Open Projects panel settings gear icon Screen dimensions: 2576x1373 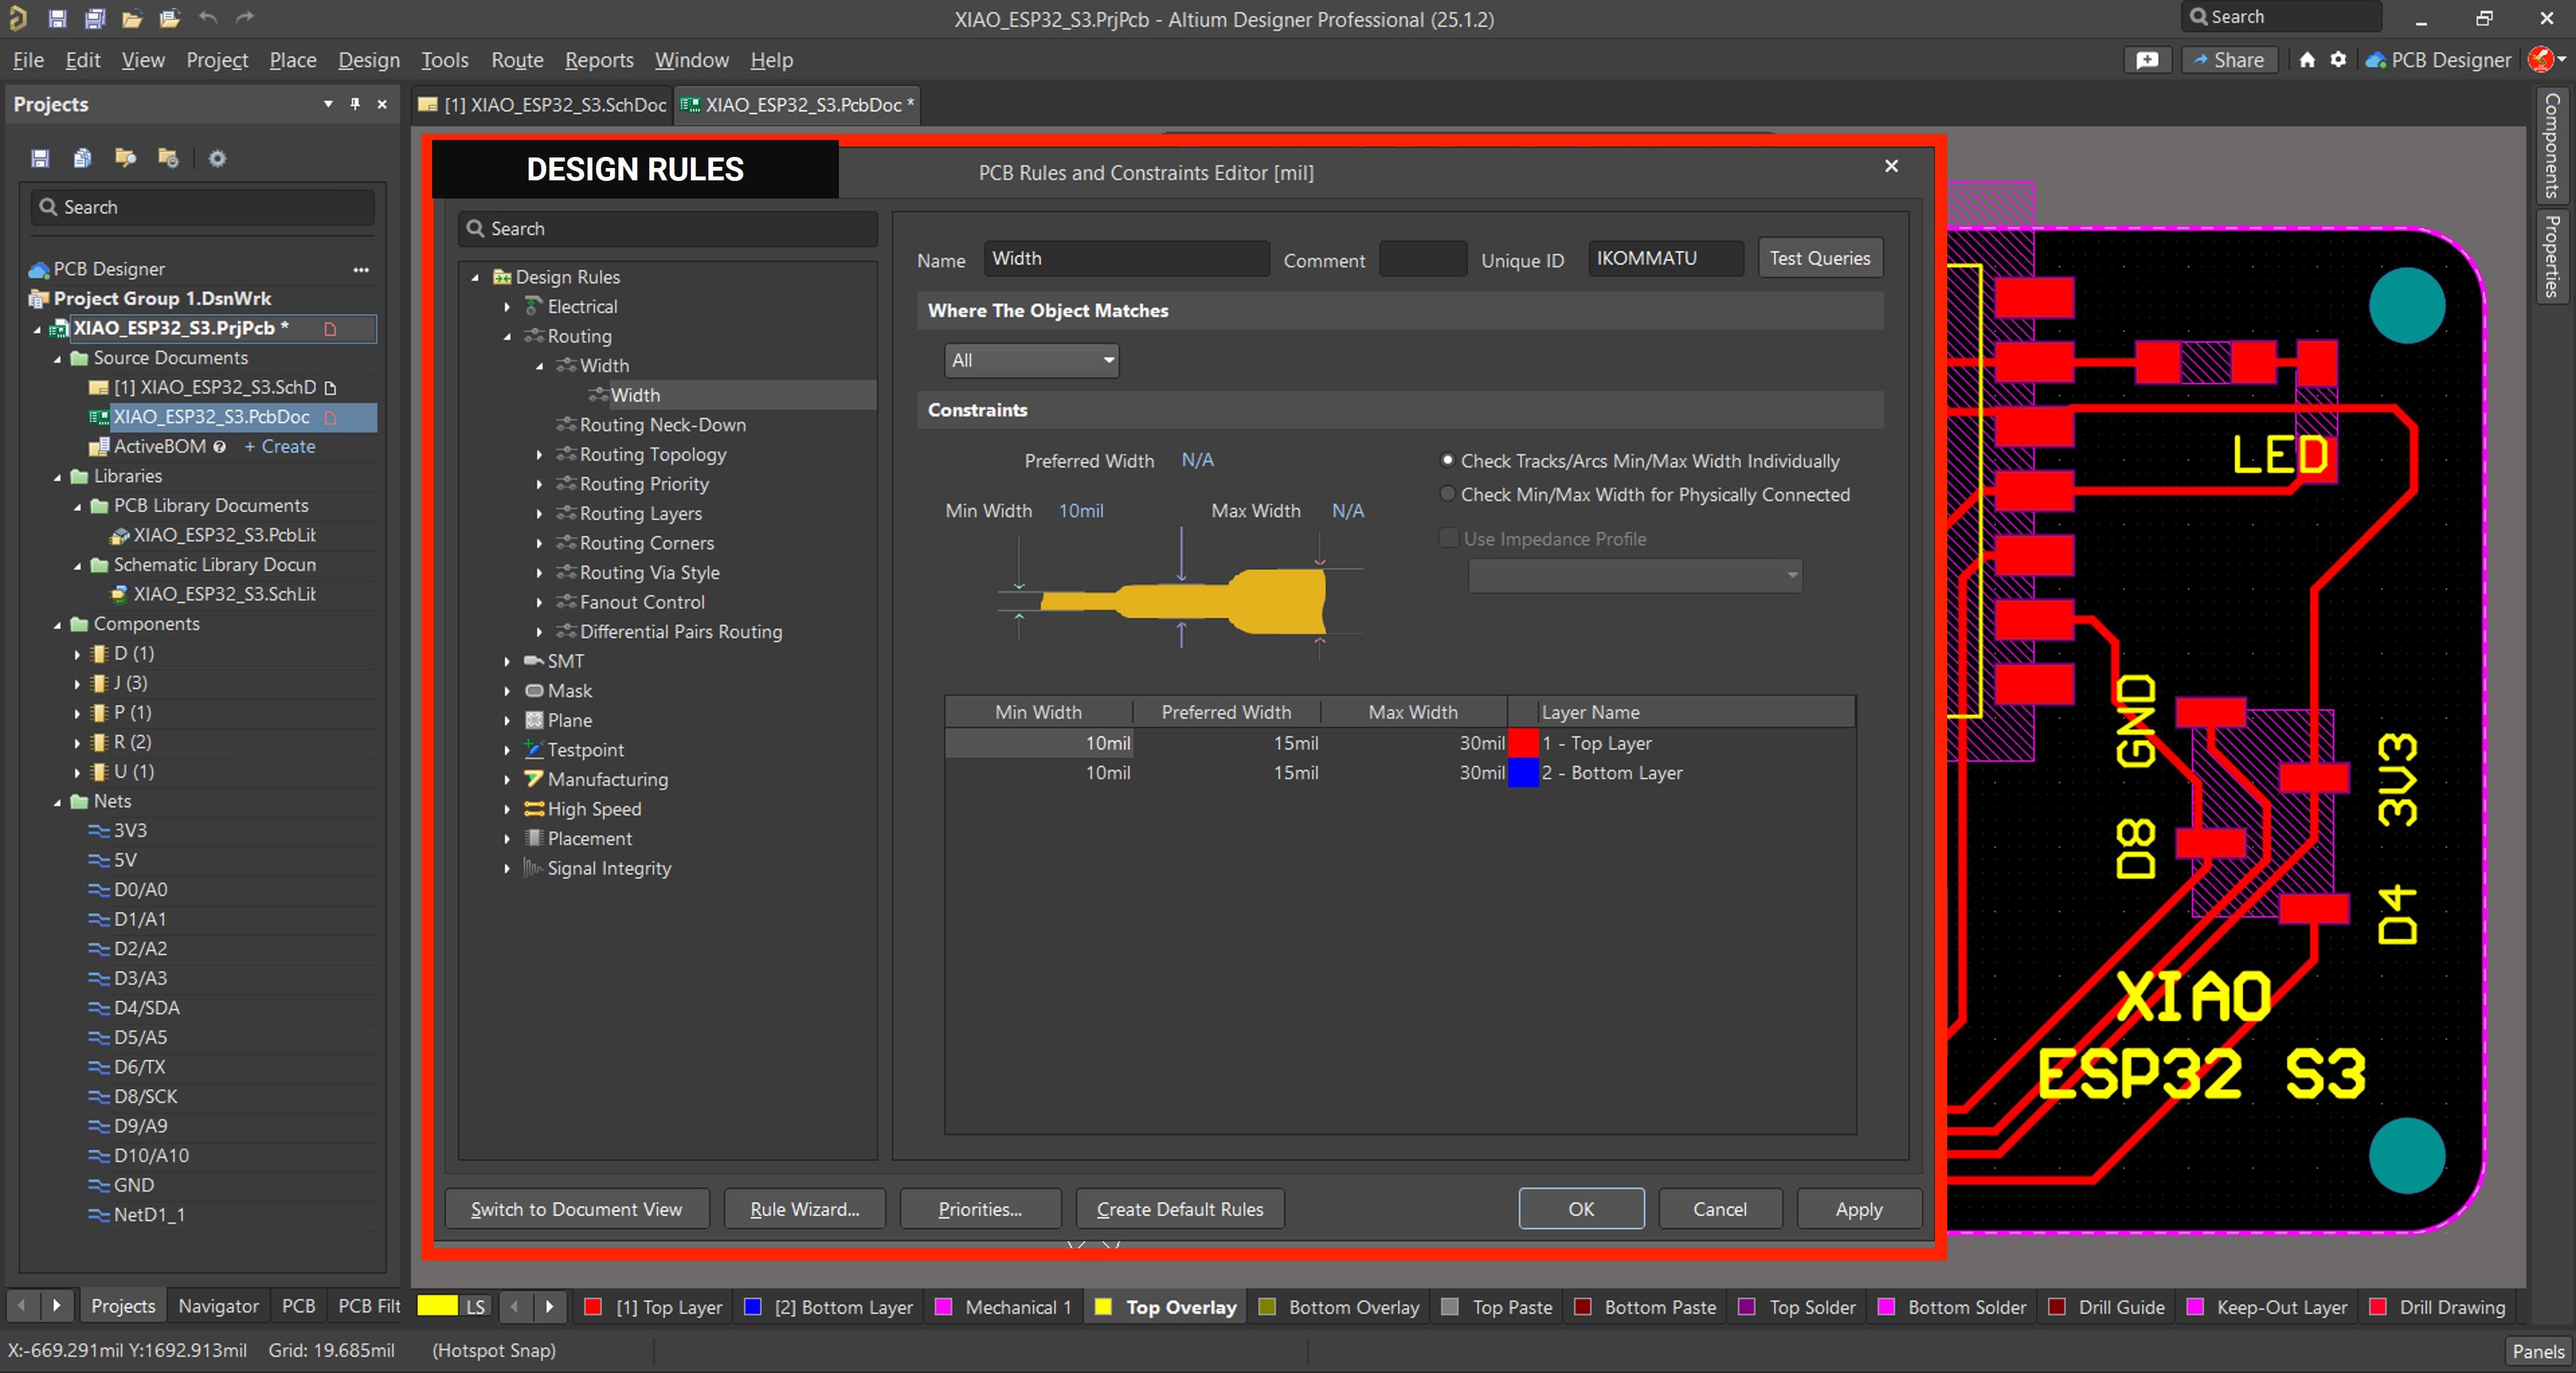tap(217, 158)
